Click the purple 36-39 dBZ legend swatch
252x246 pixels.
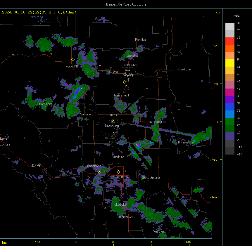click(230, 100)
